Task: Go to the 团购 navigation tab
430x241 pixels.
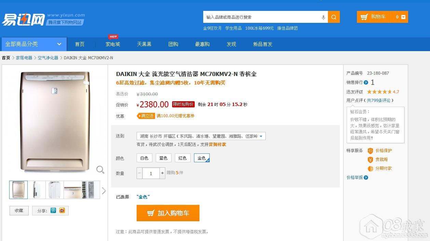Action: coord(173,44)
